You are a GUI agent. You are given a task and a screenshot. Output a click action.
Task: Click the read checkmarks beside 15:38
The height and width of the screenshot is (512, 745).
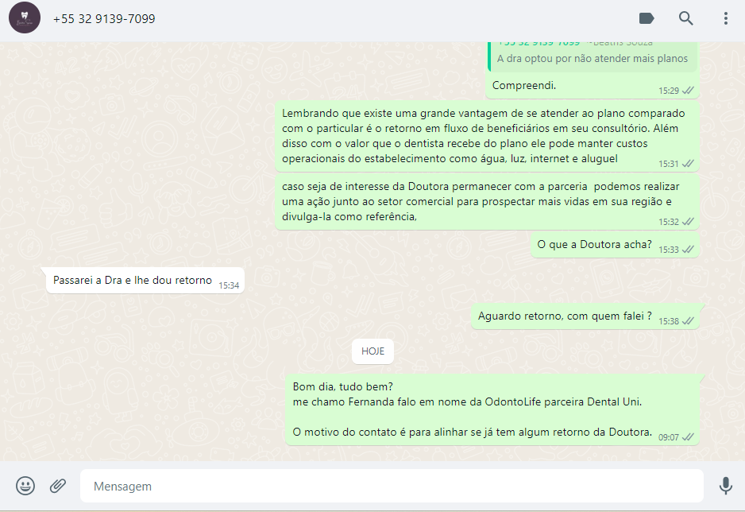[688, 321]
